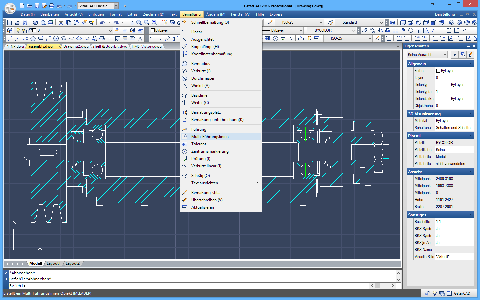Click the GstarCAD status bar button
The image size is (480, 300).
[x=462, y=293]
